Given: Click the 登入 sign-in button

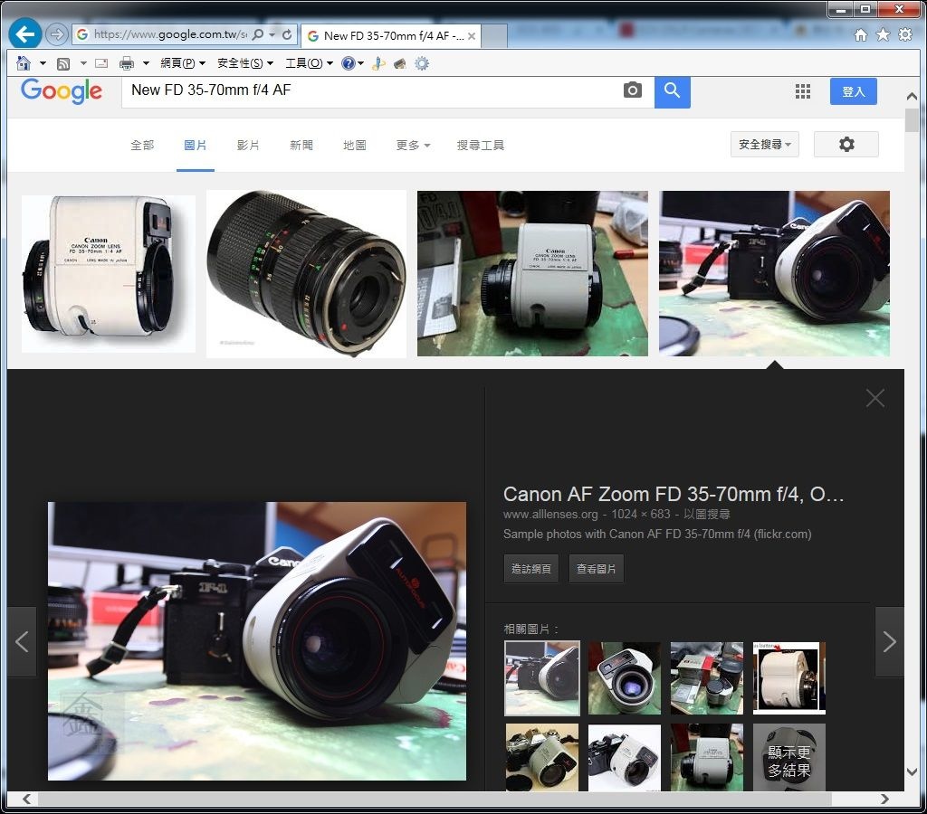Looking at the screenshot, I should point(853,91).
